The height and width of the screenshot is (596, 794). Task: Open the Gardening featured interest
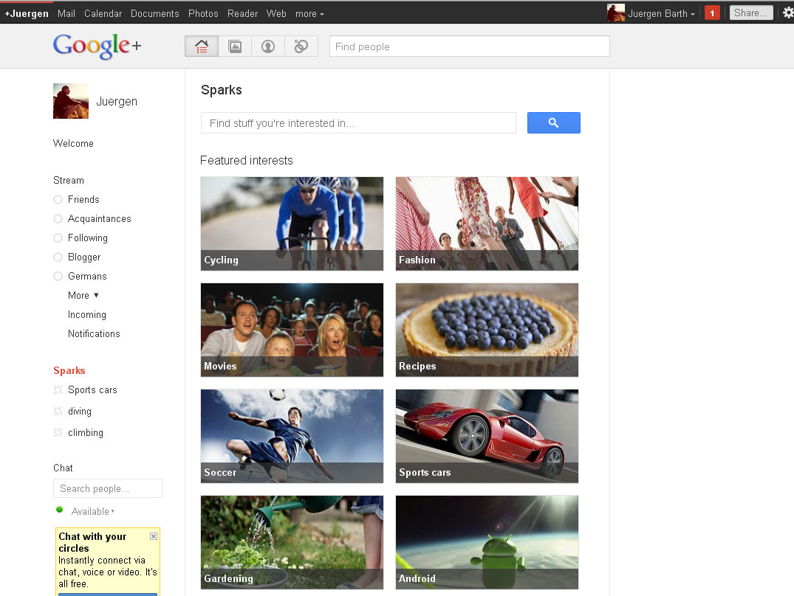(292, 542)
